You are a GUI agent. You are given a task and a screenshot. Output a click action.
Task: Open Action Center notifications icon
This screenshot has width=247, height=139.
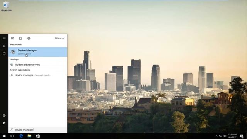click(242, 136)
